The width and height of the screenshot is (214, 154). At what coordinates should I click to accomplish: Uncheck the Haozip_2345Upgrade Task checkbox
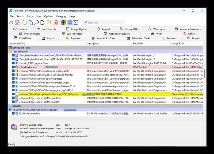(x=13, y=63)
